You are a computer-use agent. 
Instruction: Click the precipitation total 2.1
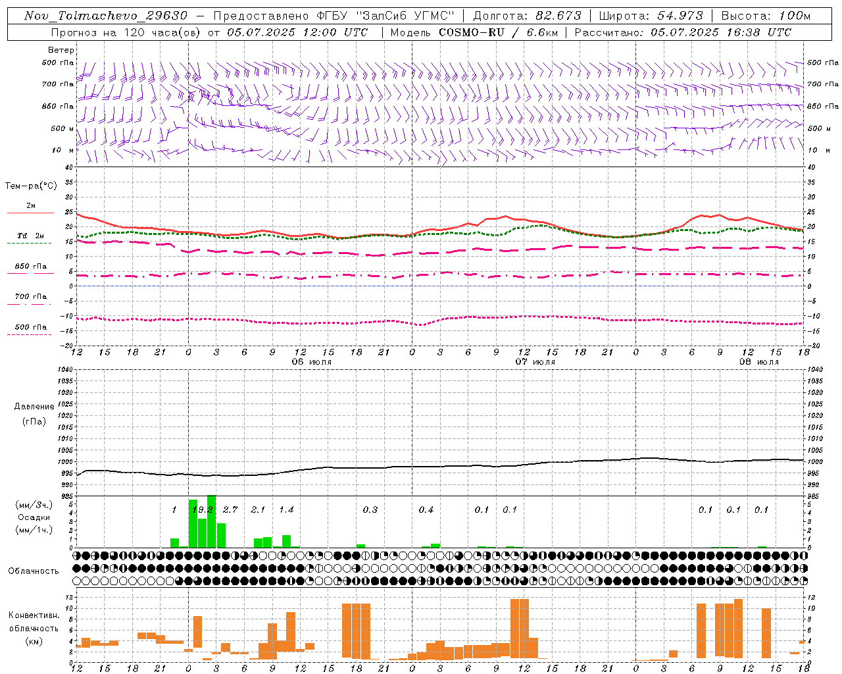258,510
